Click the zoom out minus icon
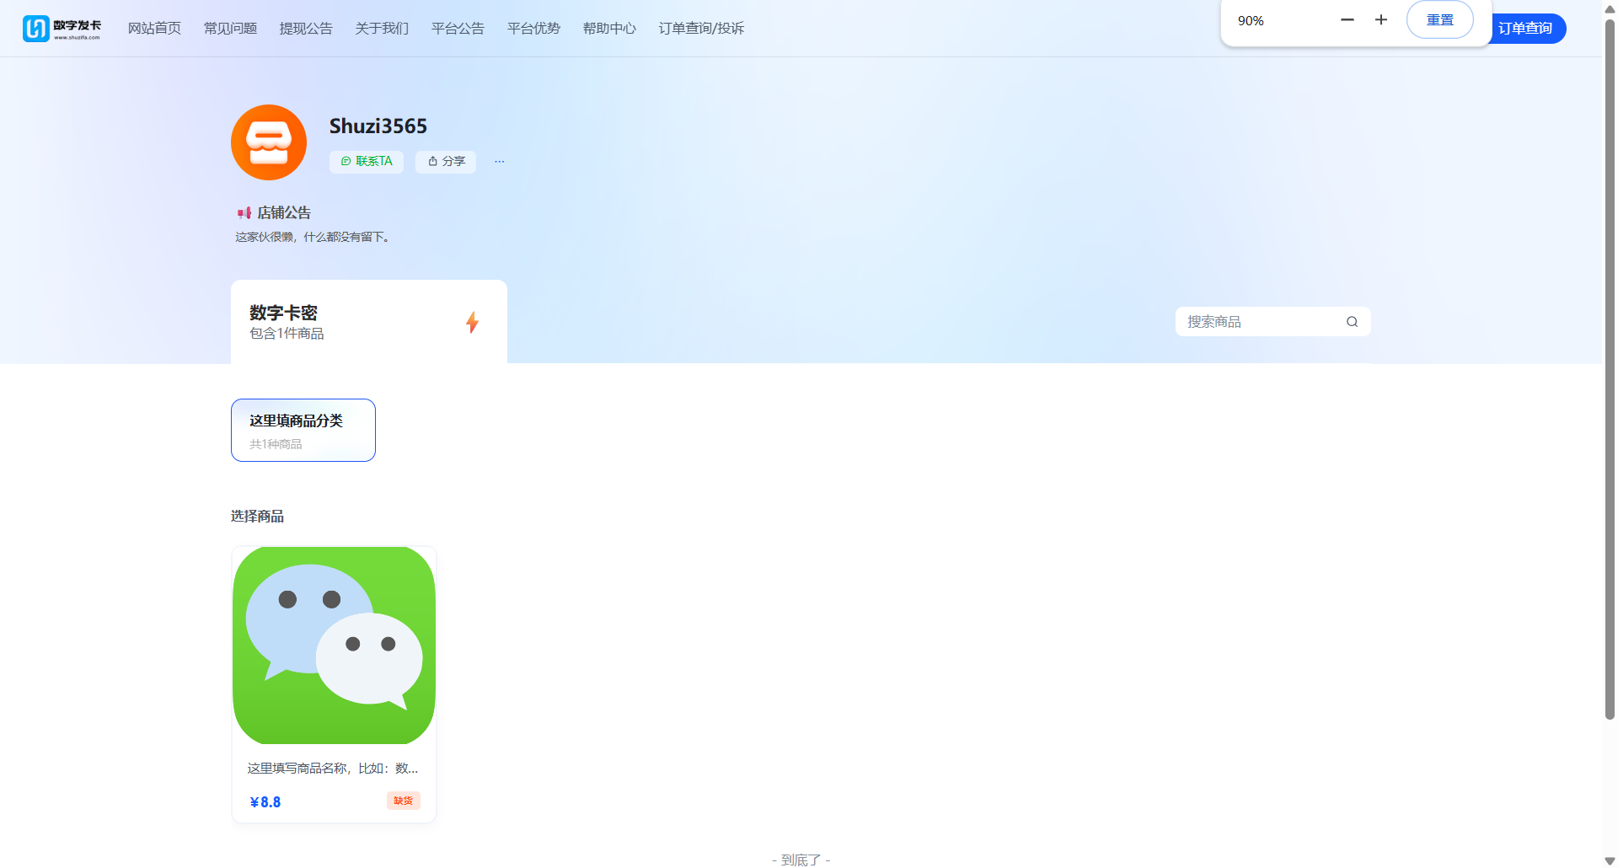Image resolution: width=1618 pixels, height=868 pixels. 1347,20
